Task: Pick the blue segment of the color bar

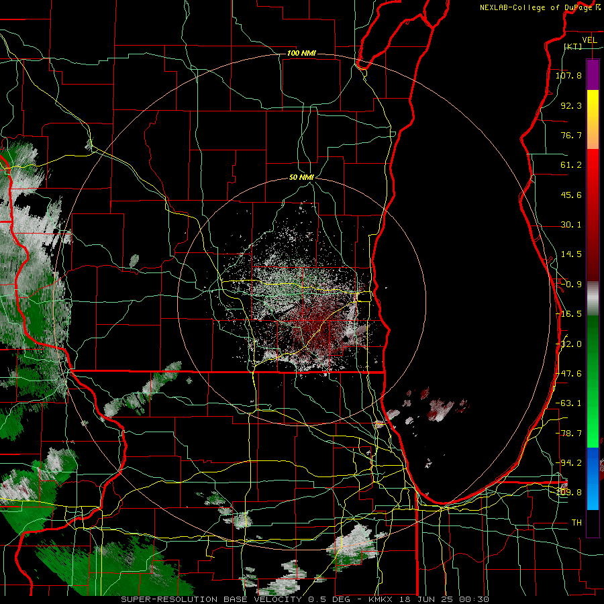Action: click(x=593, y=479)
